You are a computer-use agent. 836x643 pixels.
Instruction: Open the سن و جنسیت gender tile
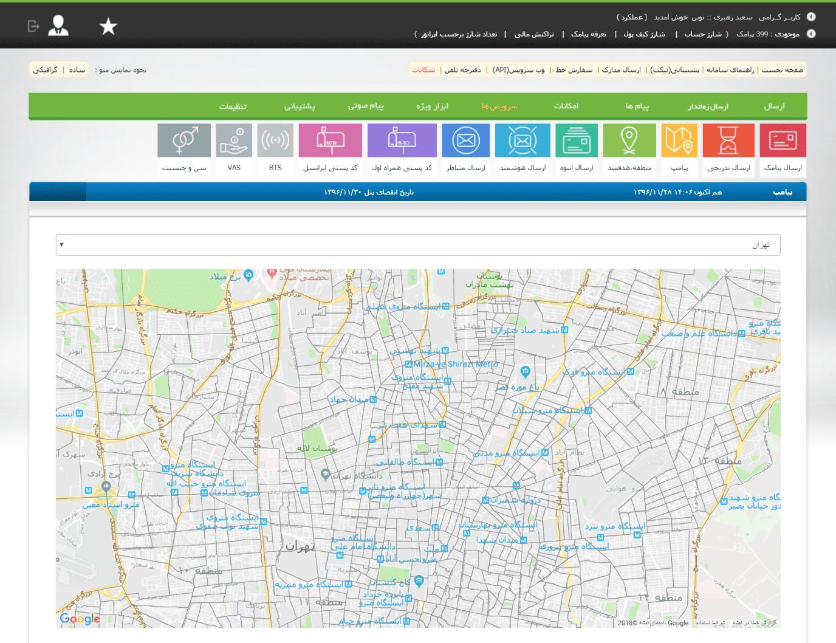pyautogui.click(x=184, y=150)
